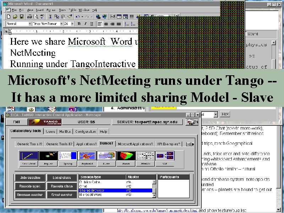The image size is (284, 213).
Task: Open the Normal style dropdown
Action: (30, 24)
